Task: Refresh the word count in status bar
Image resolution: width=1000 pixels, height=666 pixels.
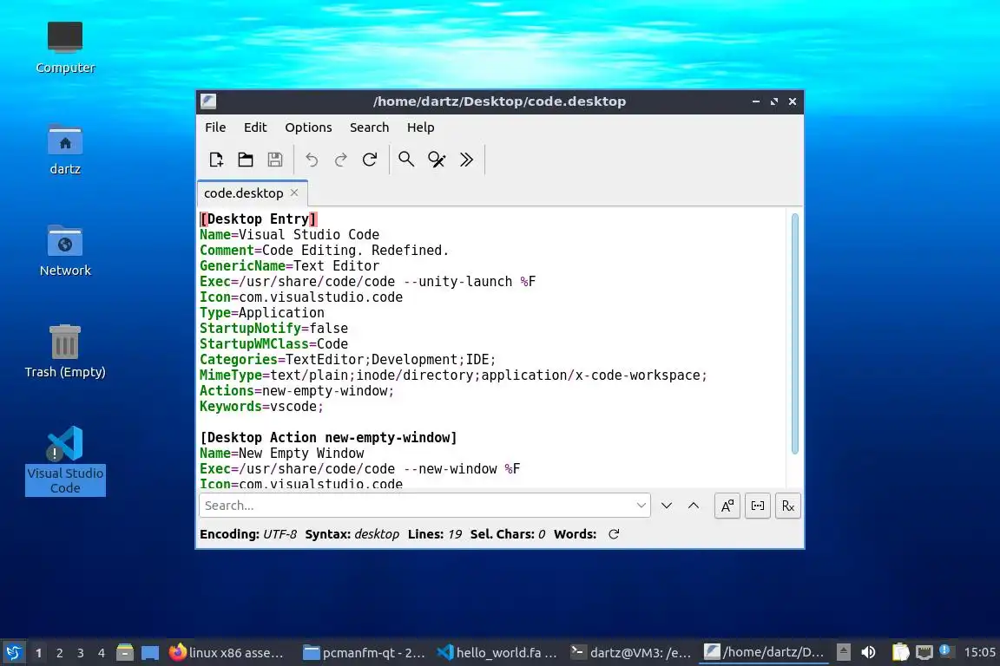Action: 614,534
